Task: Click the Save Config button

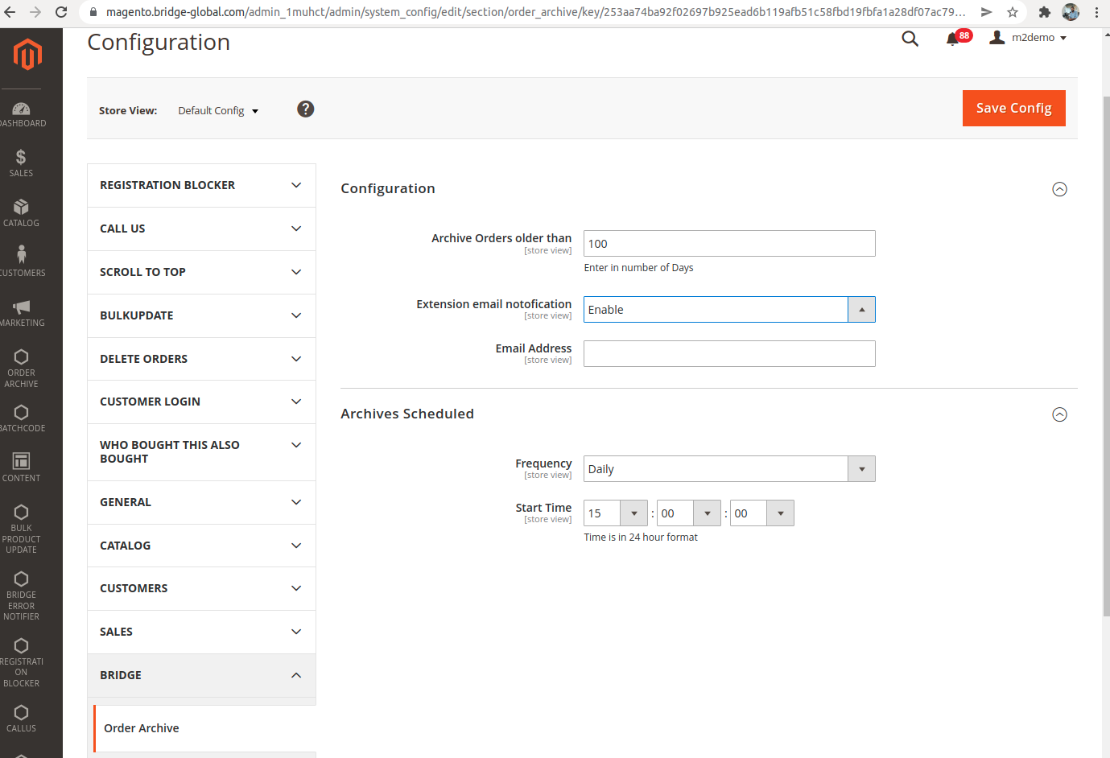Action: click(x=1013, y=109)
